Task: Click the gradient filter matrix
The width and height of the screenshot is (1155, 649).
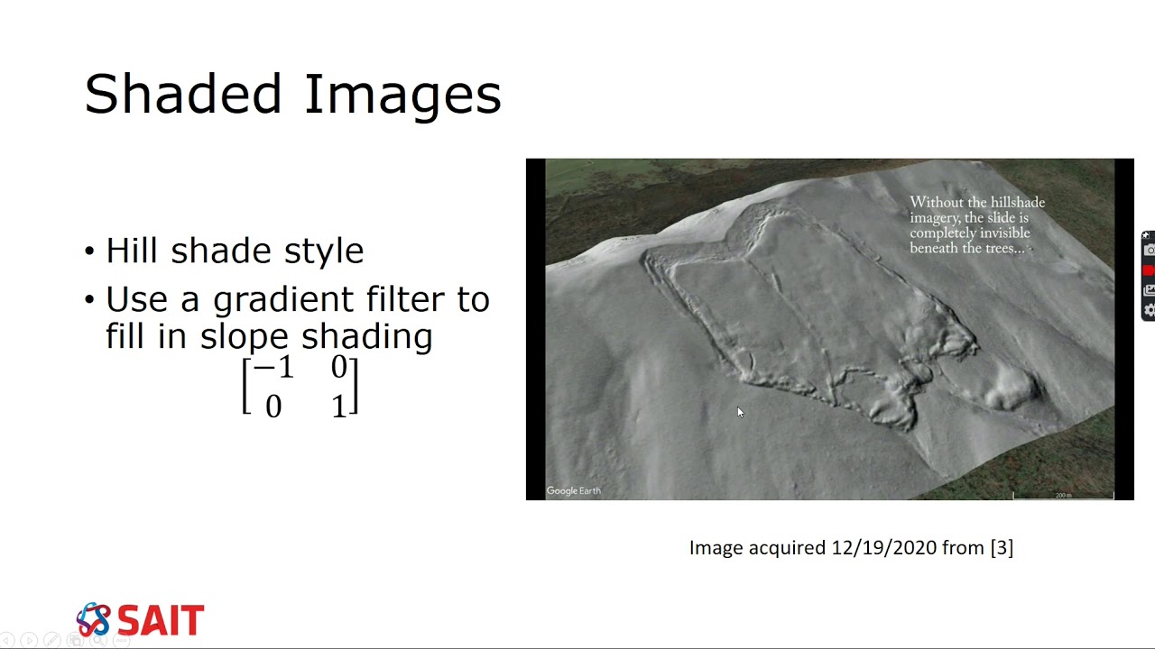Action: 300,387
